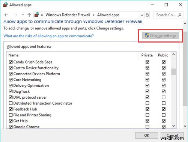
Task: Expand breadcrumb overflow double chevron
Action: point(42,15)
